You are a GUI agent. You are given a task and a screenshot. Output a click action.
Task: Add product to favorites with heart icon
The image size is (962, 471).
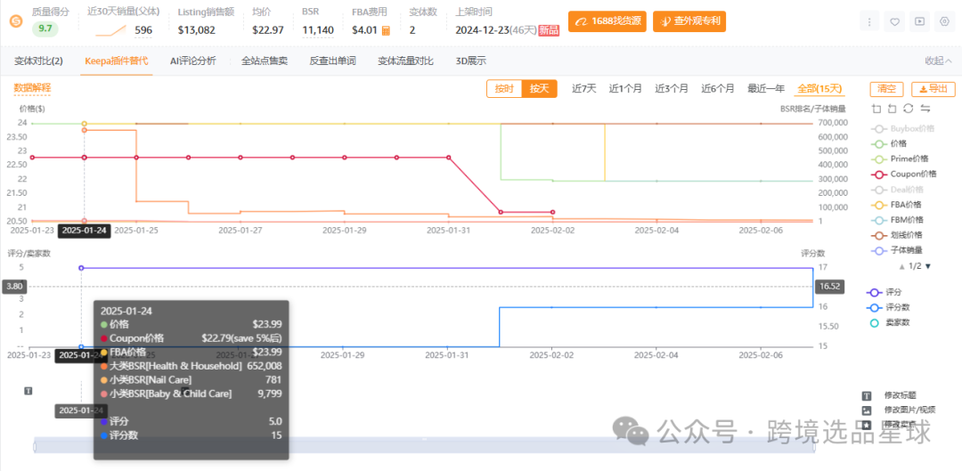(894, 21)
